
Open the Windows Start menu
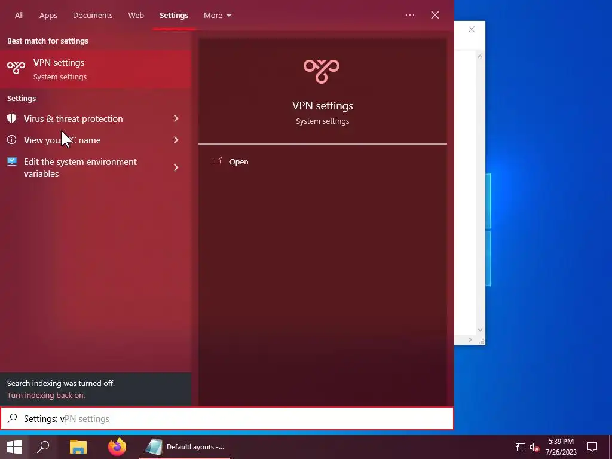pos(14,447)
